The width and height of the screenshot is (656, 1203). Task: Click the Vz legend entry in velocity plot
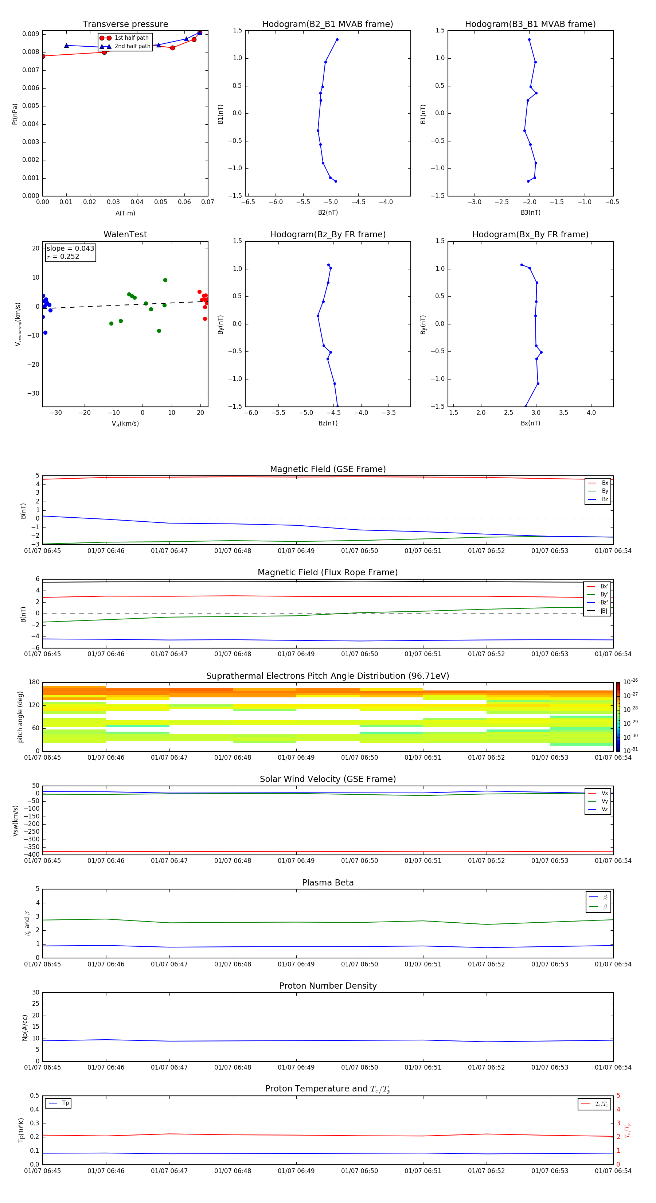pos(598,809)
